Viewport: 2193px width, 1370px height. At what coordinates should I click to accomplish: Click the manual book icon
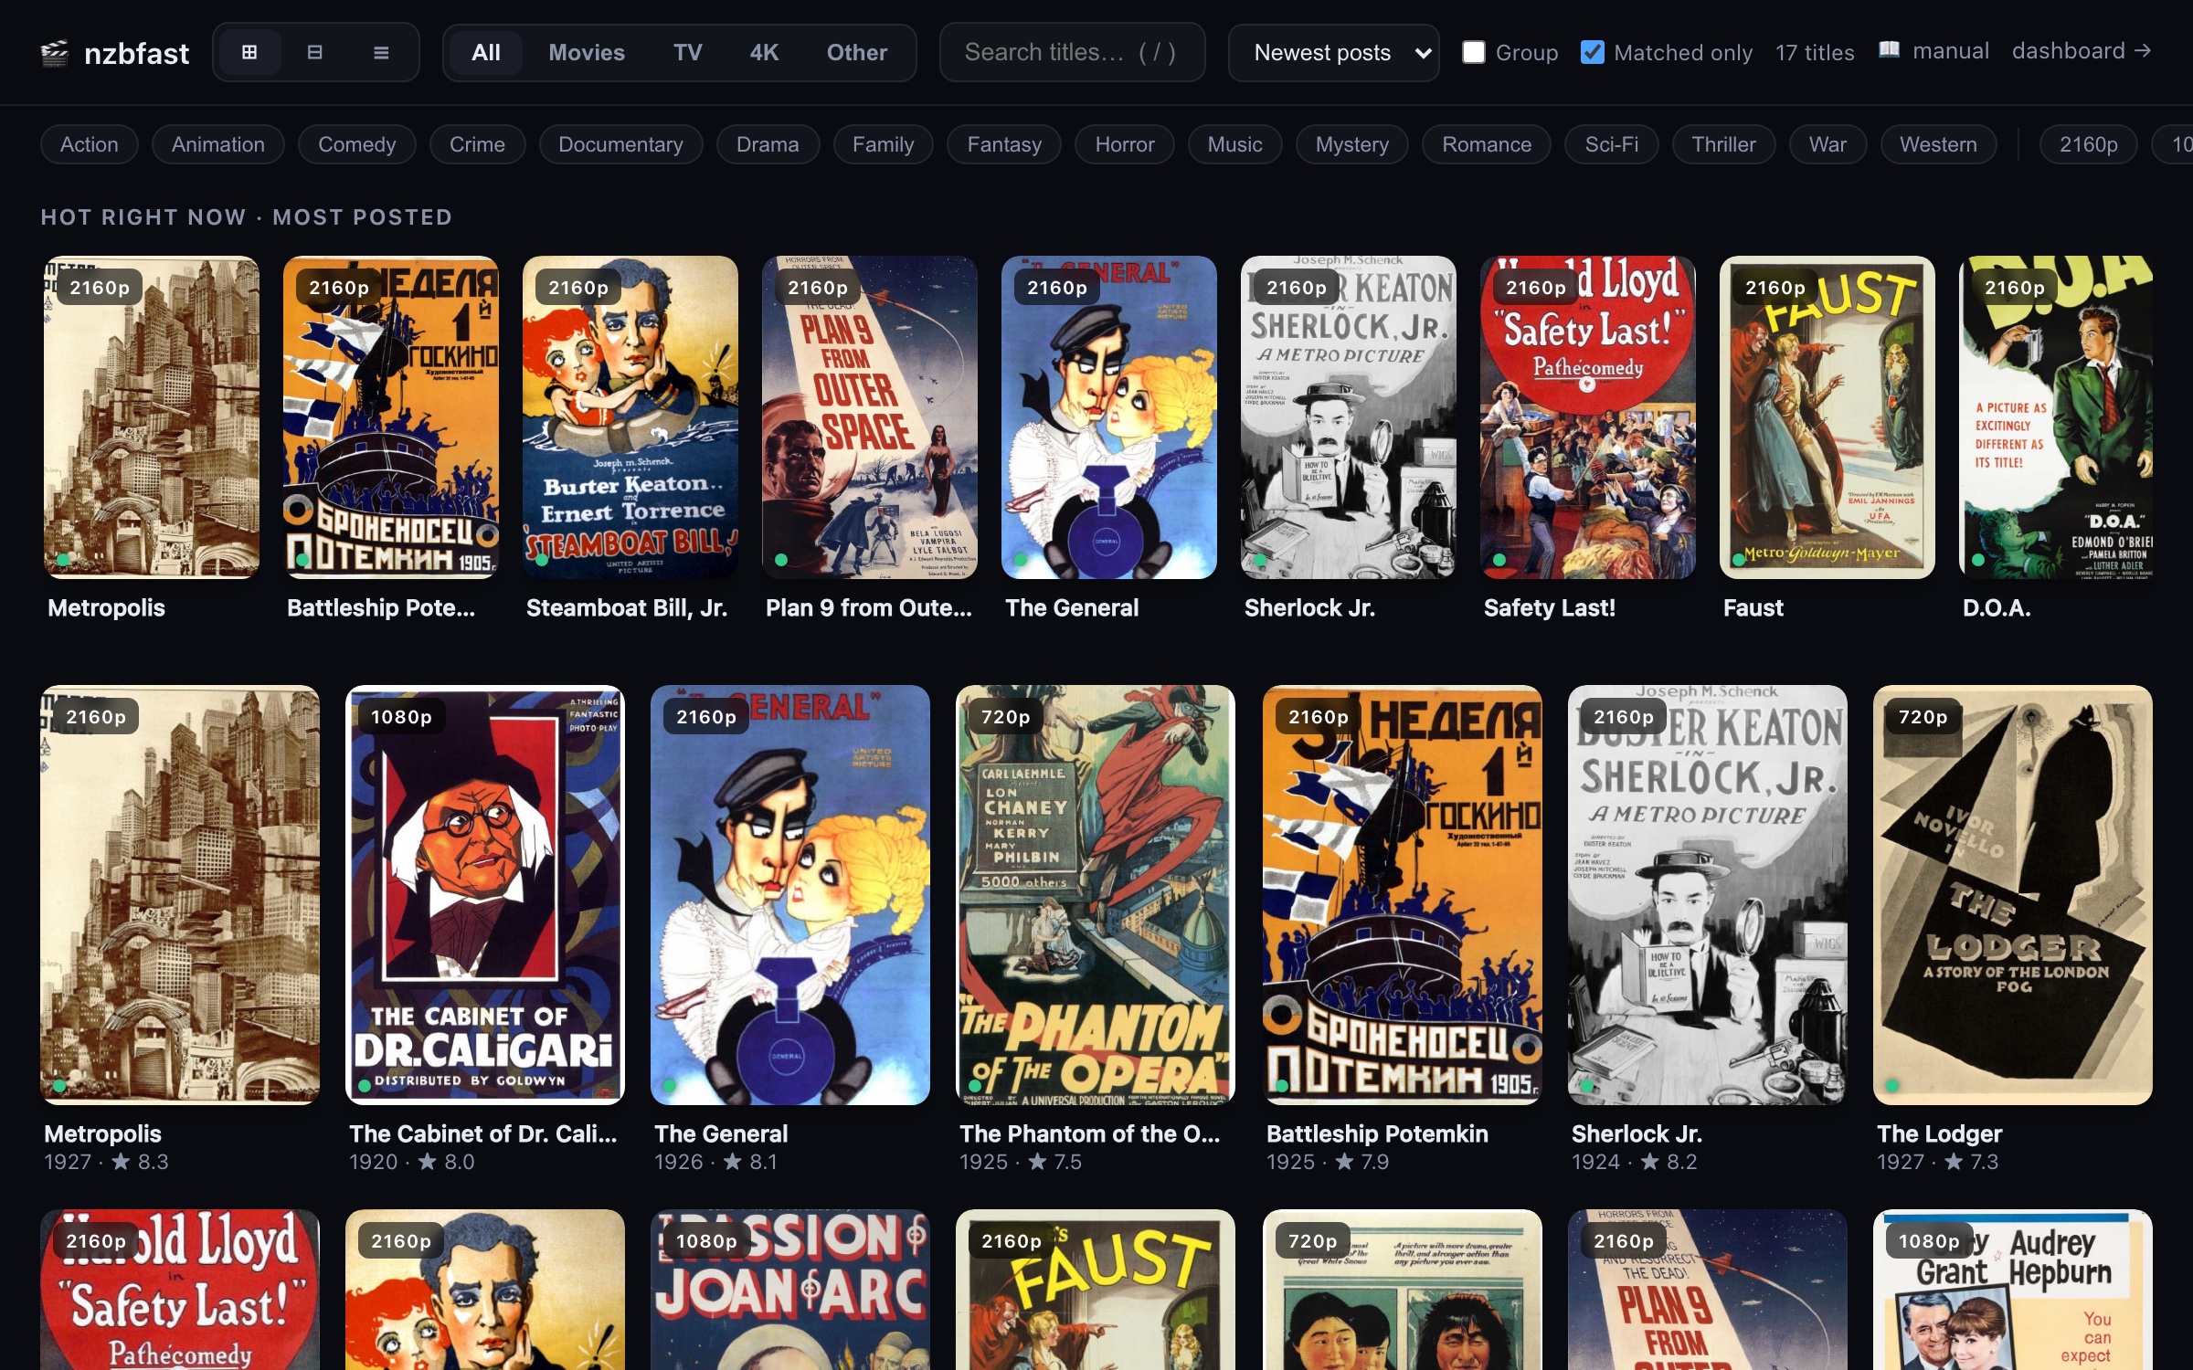coord(1889,50)
